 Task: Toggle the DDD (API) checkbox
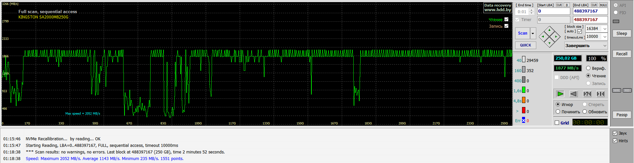pyautogui.click(x=556, y=77)
